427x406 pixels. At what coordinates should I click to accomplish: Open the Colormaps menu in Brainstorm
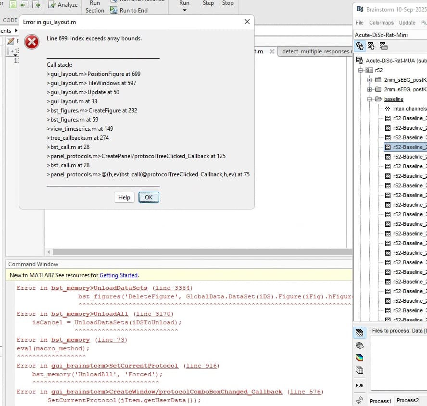tap(381, 23)
